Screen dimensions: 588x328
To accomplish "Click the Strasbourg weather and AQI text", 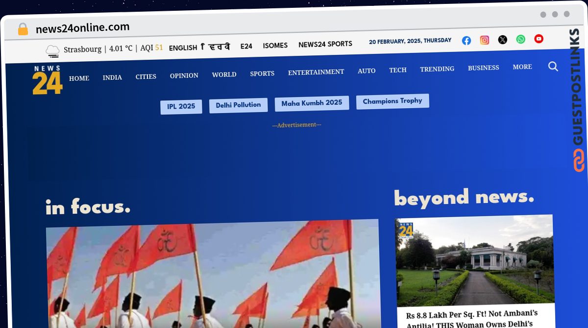I will tap(113, 48).
